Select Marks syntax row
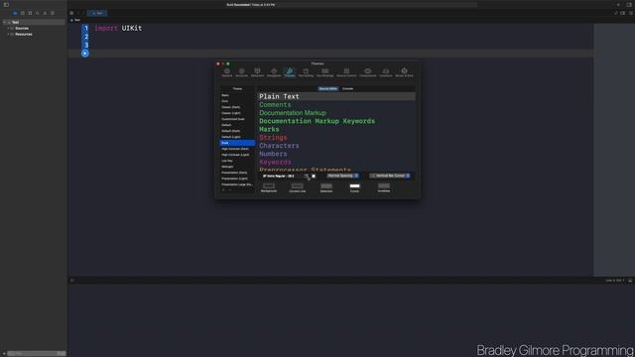The width and height of the screenshot is (635, 357). 336,129
